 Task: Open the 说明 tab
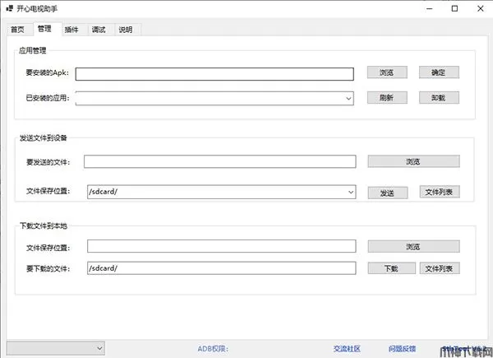pyautogui.click(x=126, y=30)
